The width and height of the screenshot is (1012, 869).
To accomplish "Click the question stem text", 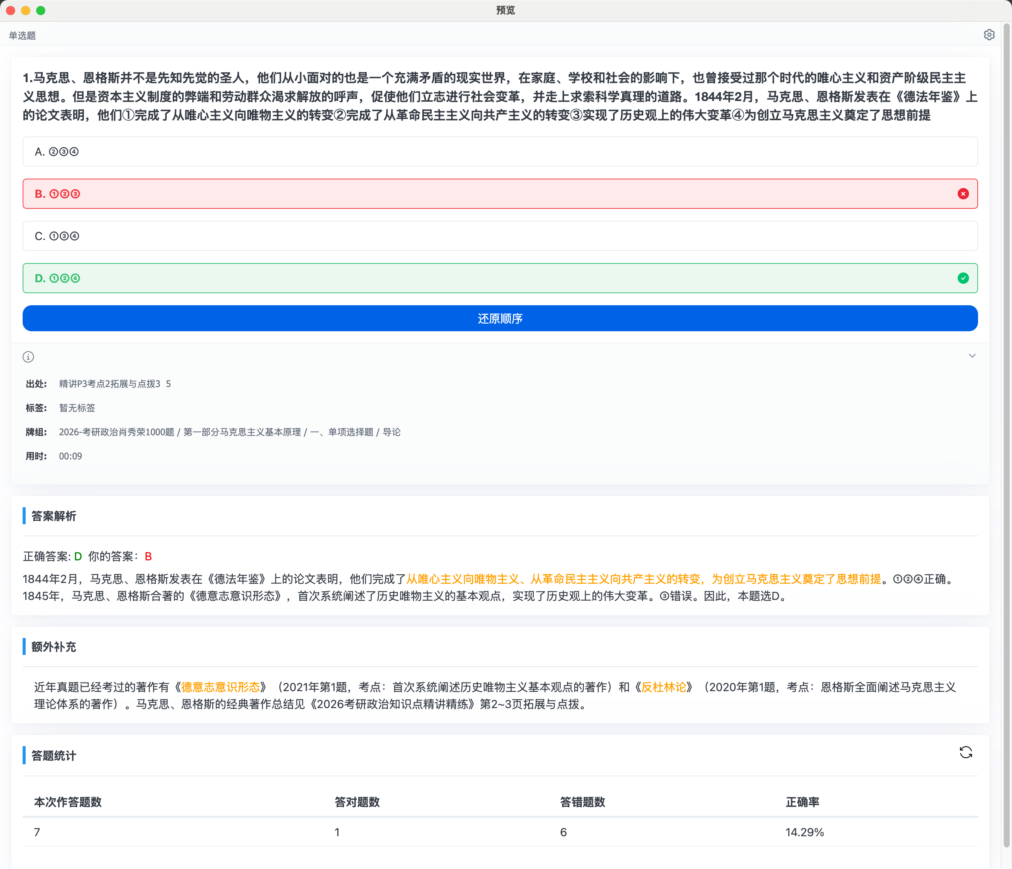I will click(x=500, y=97).
